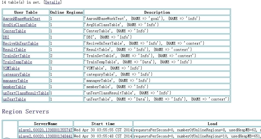Open the ReciveUnTextTable table link

(21, 43)
